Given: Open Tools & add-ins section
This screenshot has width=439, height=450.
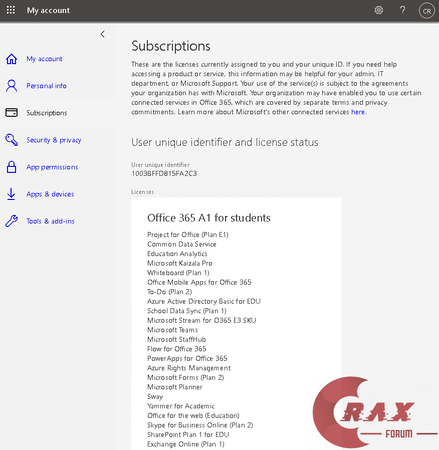Looking at the screenshot, I should point(51,221).
